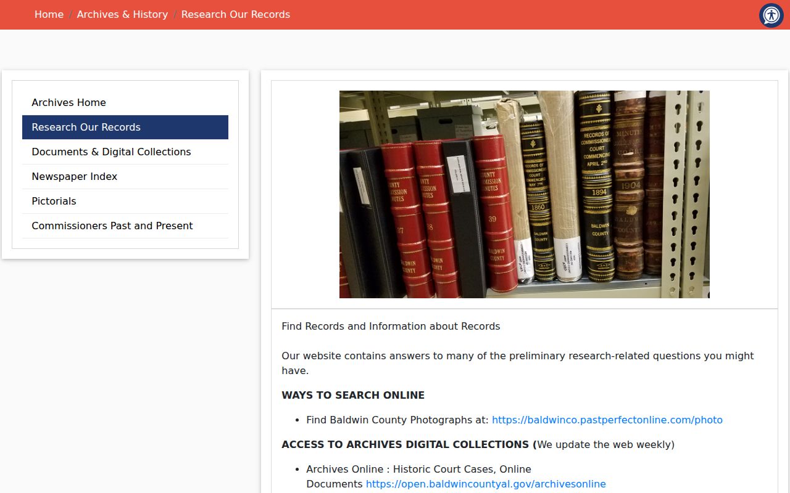Go to Newspaper Index page

tap(125, 176)
